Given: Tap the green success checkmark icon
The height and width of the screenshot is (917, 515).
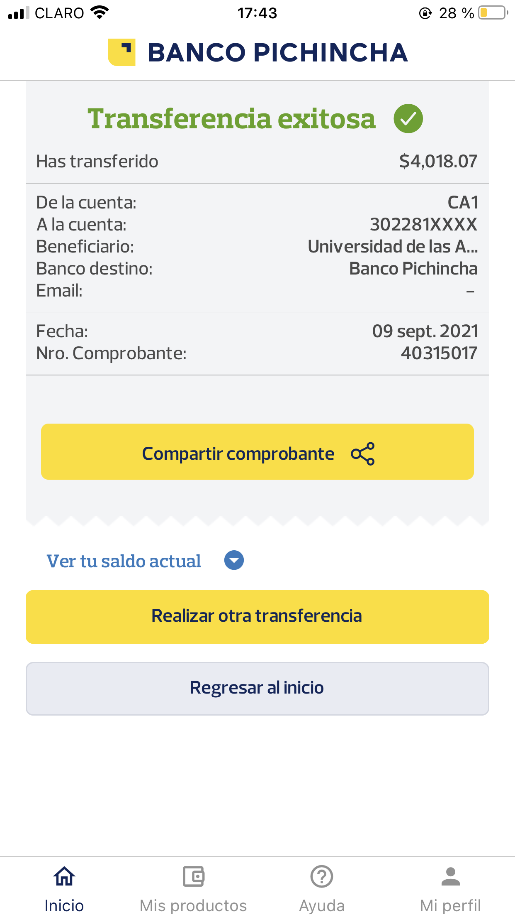Looking at the screenshot, I should click(408, 119).
